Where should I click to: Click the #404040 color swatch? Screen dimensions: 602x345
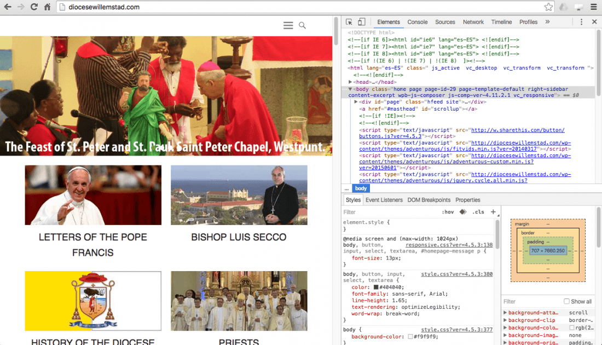point(376,287)
